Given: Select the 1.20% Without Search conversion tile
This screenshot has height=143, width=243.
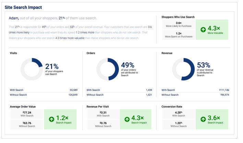Looking at the screenshot, I should pos(178,125).
